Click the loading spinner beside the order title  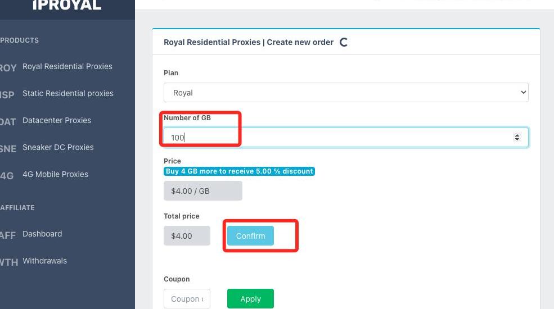click(x=343, y=42)
